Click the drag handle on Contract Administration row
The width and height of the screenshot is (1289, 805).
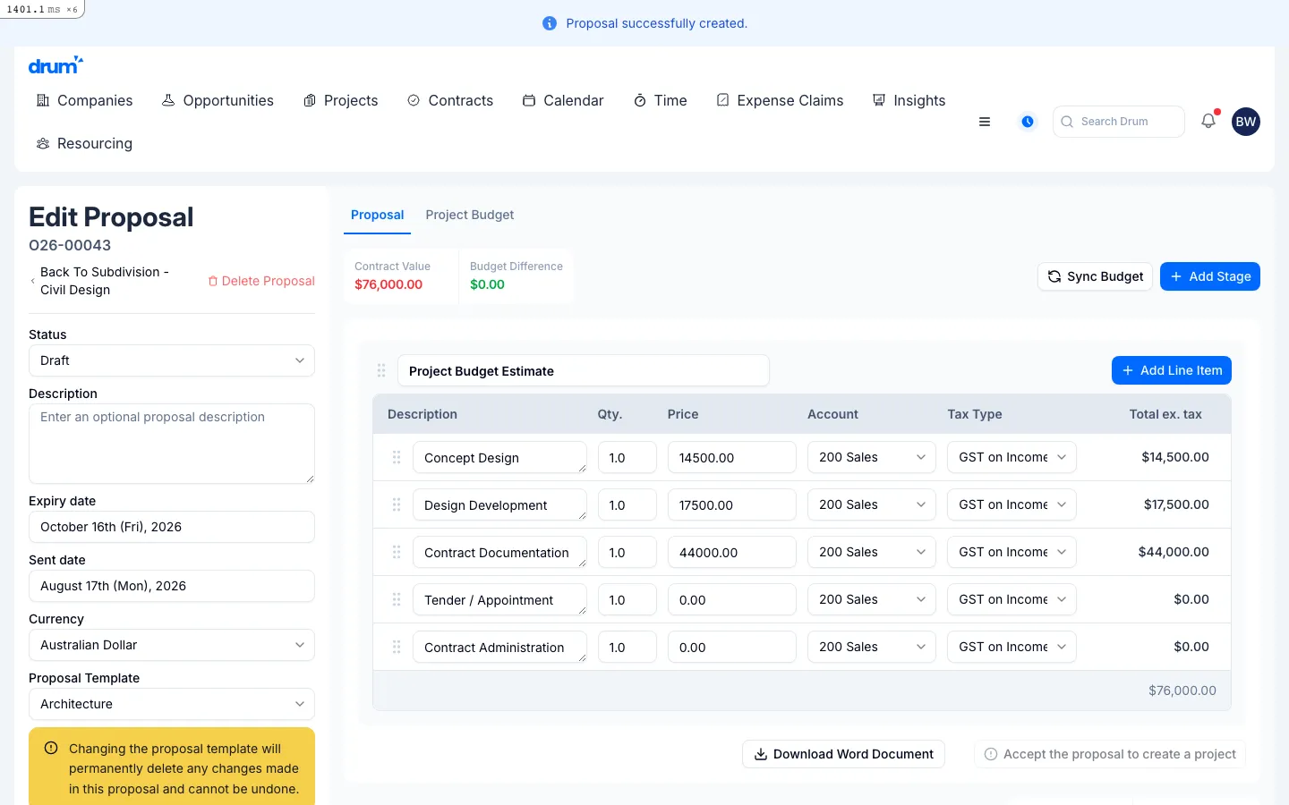point(397,647)
